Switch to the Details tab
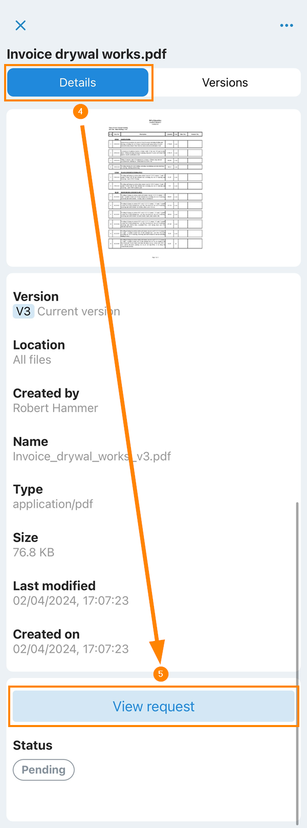 click(78, 82)
